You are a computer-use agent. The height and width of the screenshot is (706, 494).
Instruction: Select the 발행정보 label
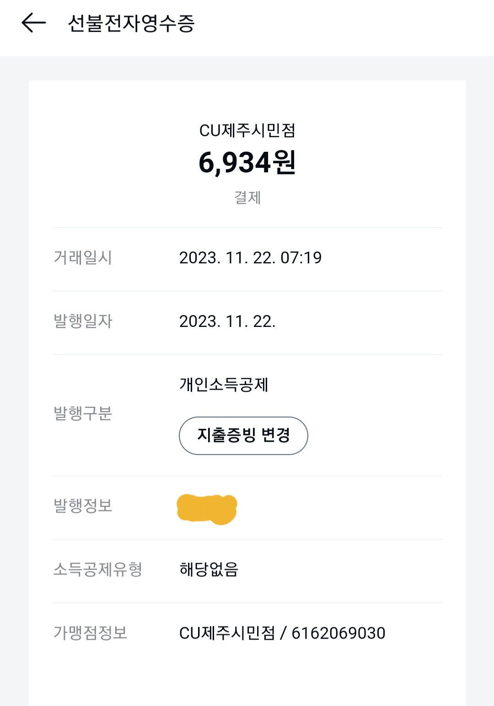[83, 506]
